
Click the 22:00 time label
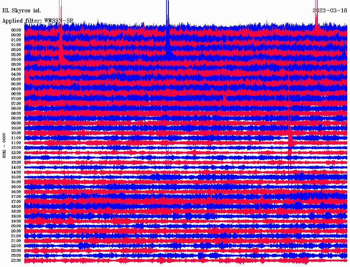tap(16, 246)
